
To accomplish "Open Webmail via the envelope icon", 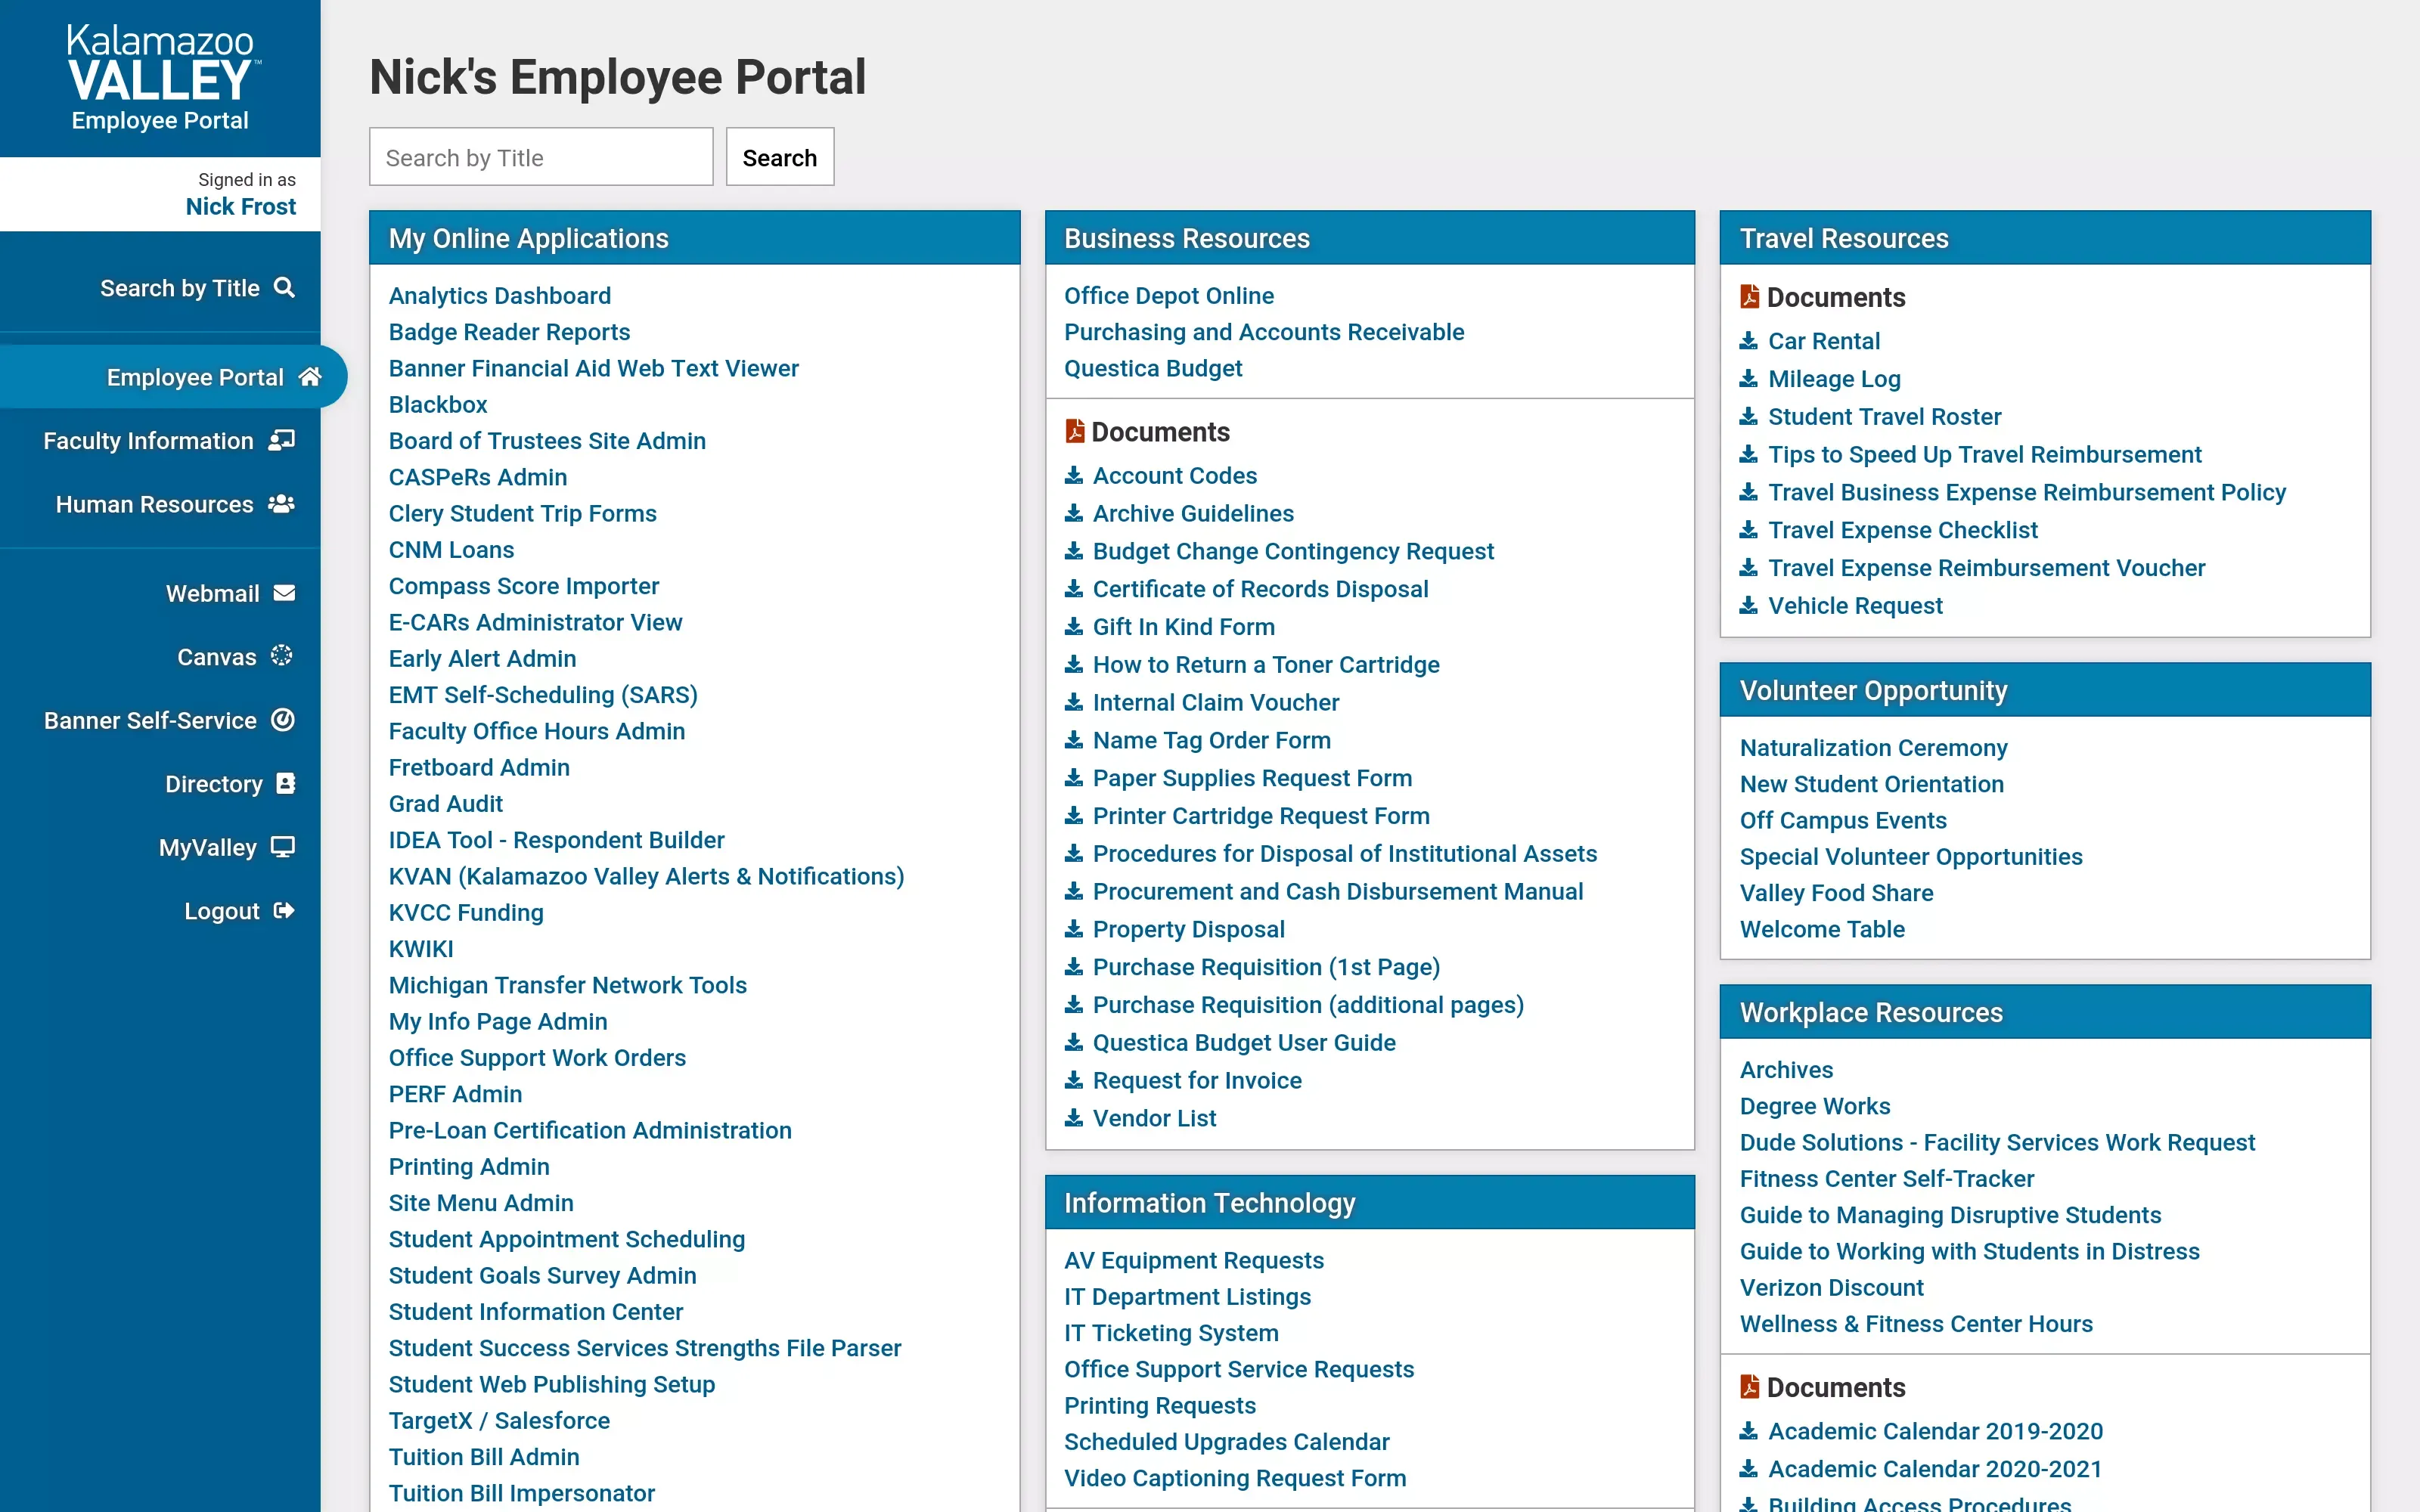I will pos(283,592).
